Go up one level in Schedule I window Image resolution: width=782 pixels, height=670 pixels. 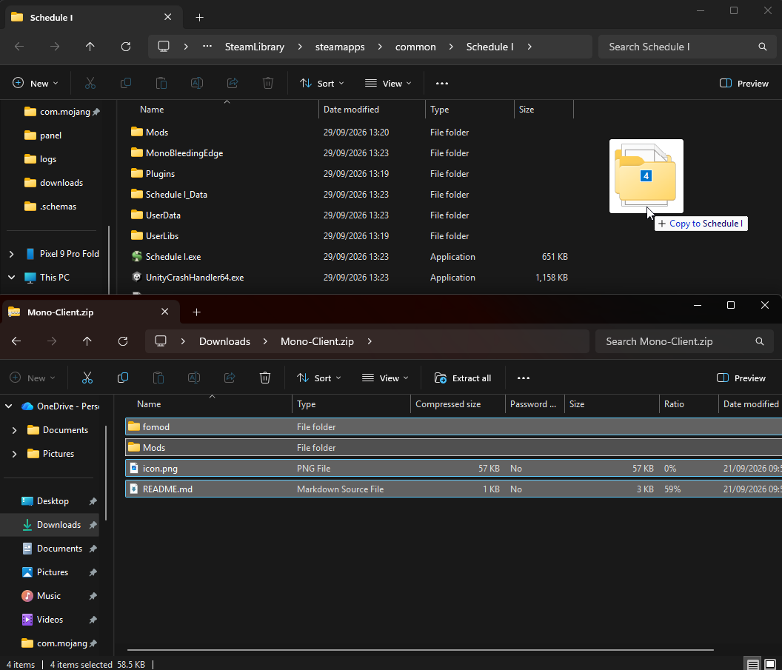[x=90, y=47]
